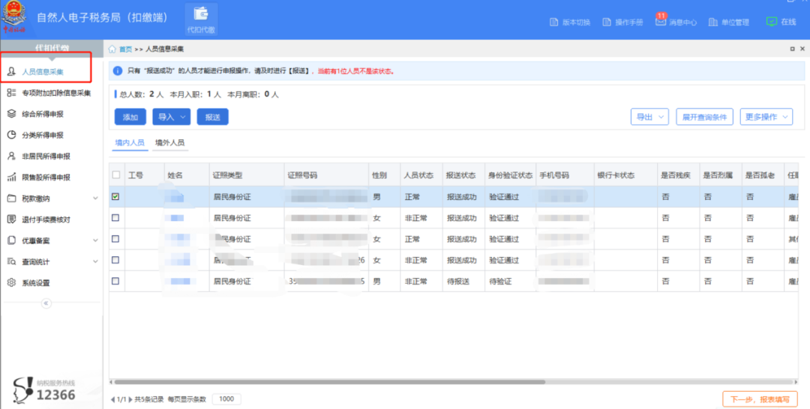The image size is (810, 409).
Task: Collapse sidebar with double-chevron icon
Action: [x=46, y=303]
